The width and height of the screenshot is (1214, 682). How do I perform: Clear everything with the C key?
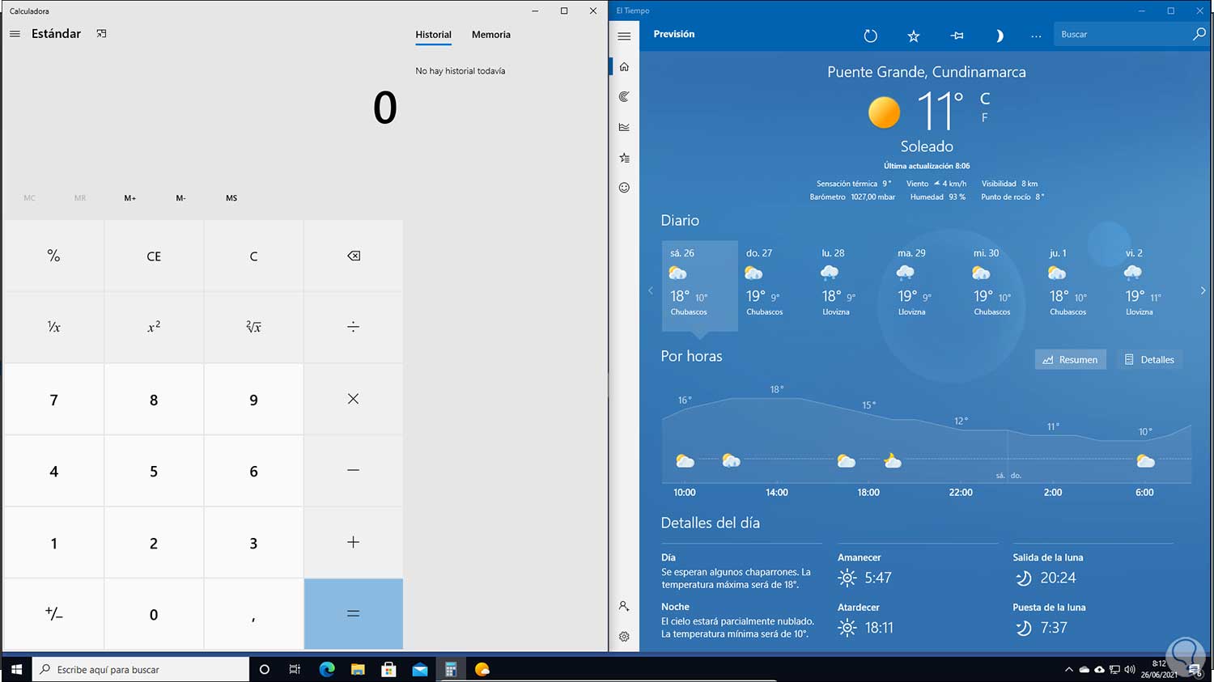tap(253, 256)
